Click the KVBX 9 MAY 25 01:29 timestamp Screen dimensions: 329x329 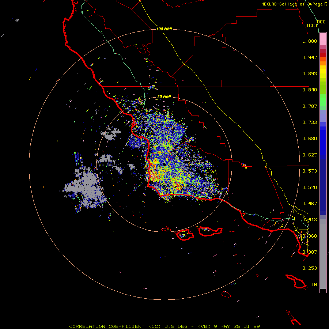[228, 326]
